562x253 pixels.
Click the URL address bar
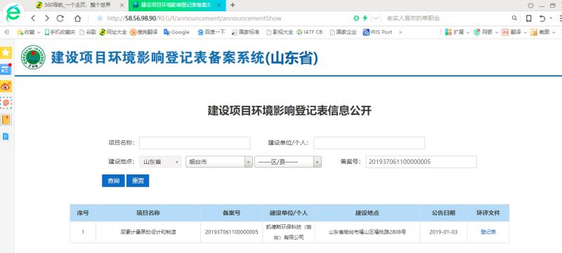[x=222, y=18]
